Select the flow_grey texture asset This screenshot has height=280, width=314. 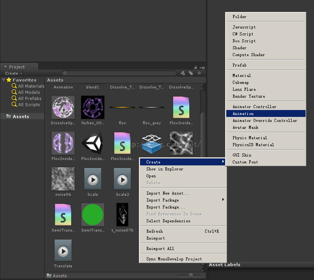click(x=152, y=107)
